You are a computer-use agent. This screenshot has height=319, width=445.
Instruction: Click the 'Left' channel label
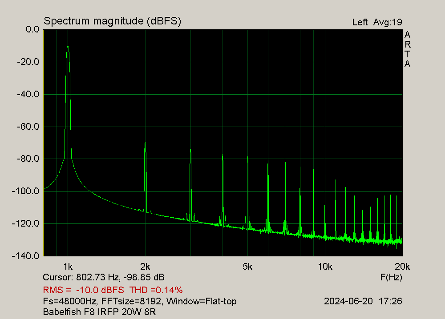click(360, 22)
